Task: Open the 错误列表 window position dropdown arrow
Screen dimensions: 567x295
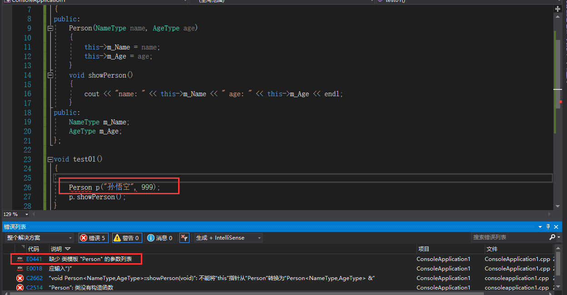Action: click(x=541, y=226)
